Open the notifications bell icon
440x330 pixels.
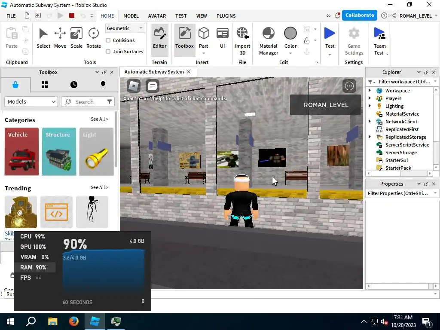[337, 16]
